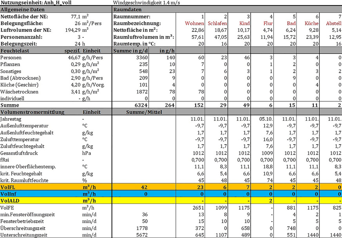Screen dimensions: 342x238
Task: Click the Abstell room name cell
Action: [x=333, y=23]
